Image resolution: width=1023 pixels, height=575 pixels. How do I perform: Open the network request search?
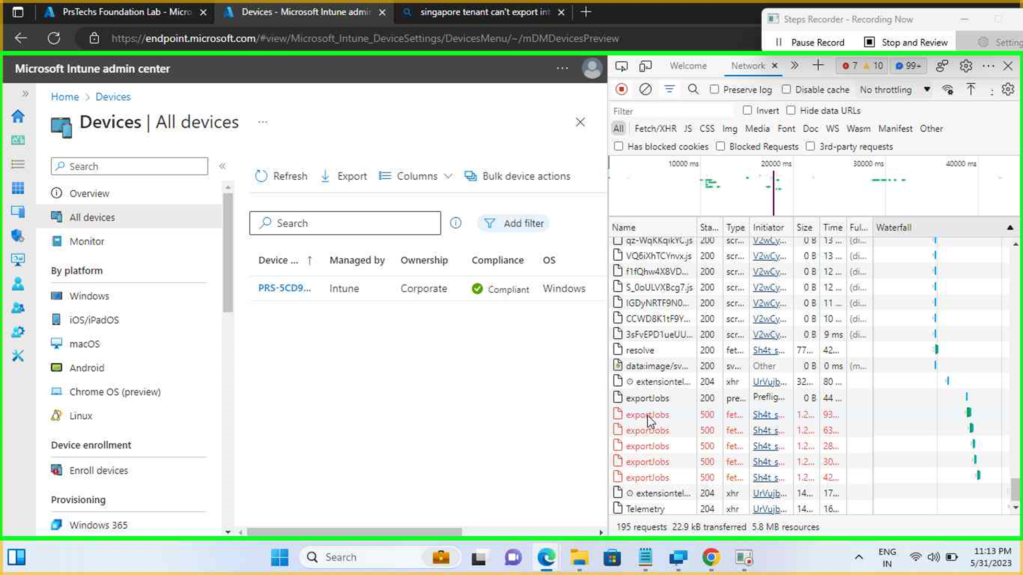693,89
